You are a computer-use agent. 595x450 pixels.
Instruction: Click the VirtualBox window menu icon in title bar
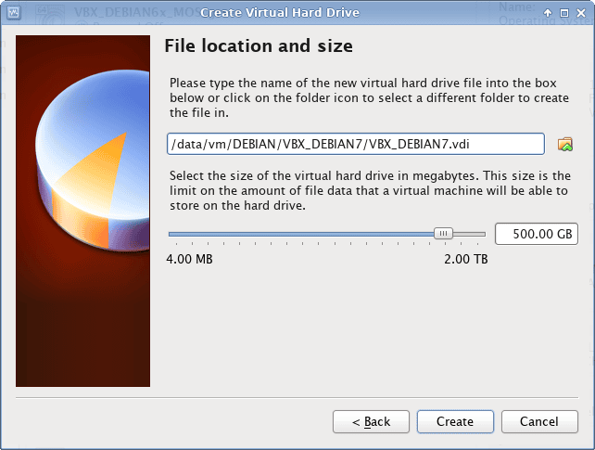[14, 13]
